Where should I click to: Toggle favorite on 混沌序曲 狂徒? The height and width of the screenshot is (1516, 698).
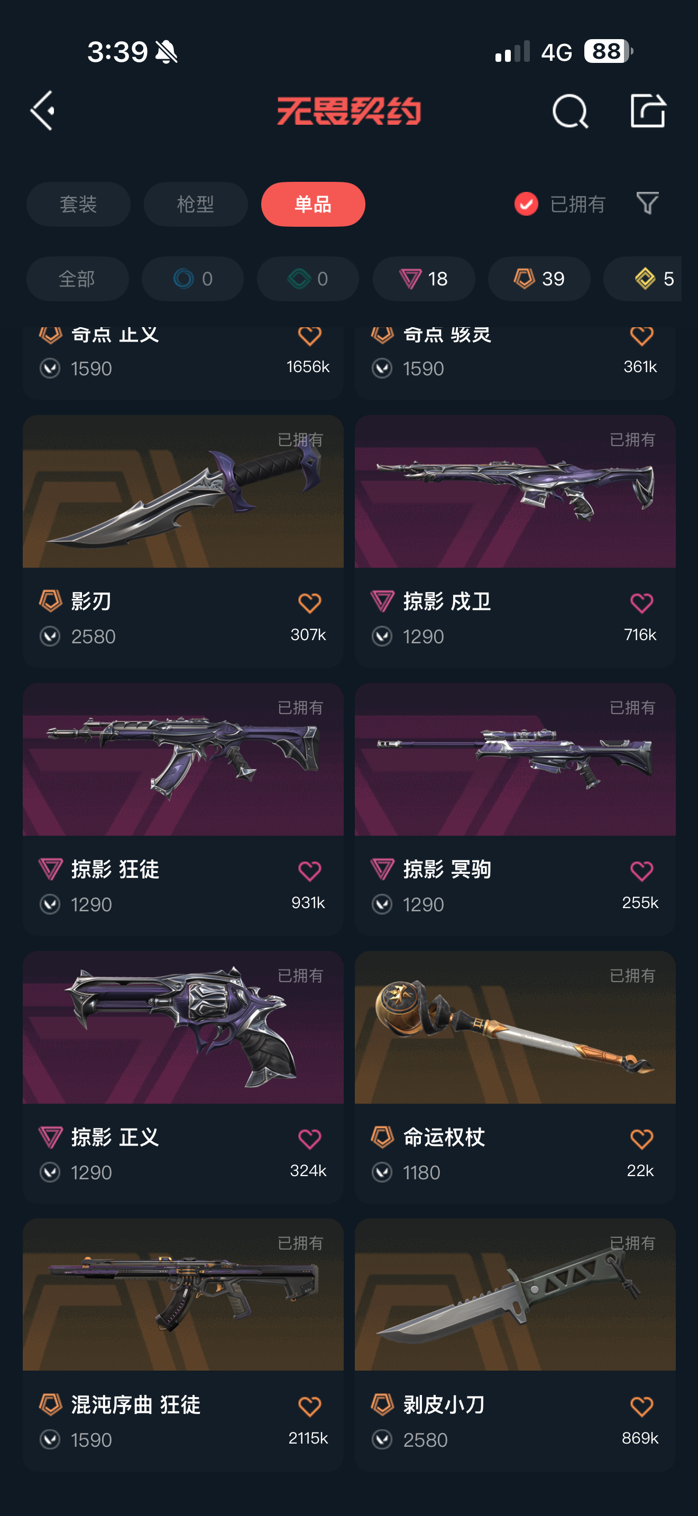pyautogui.click(x=309, y=1407)
